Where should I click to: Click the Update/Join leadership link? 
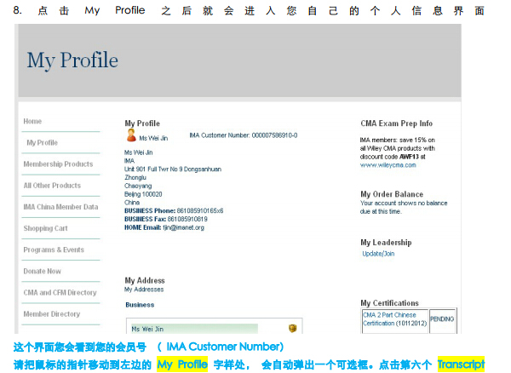coord(378,253)
